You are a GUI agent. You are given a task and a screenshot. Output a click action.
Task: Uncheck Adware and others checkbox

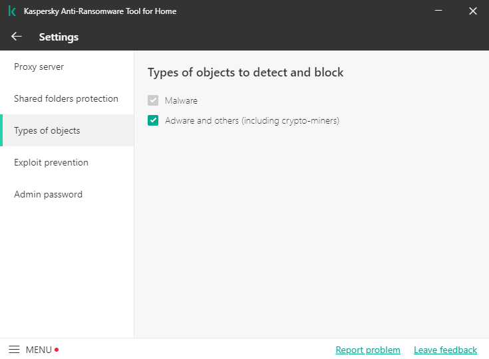154,120
